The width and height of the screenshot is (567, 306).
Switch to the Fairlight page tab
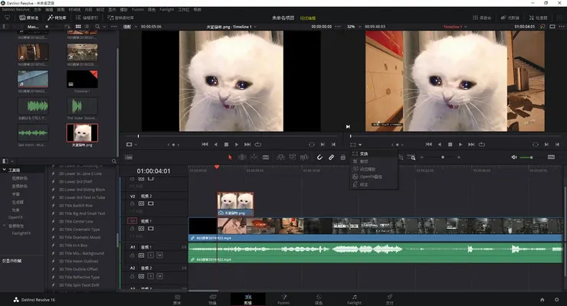(354, 300)
